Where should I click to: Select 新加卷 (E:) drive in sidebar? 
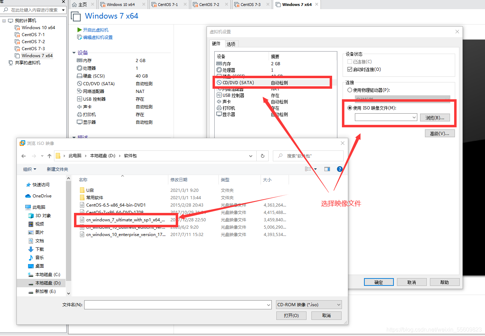(42, 291)
